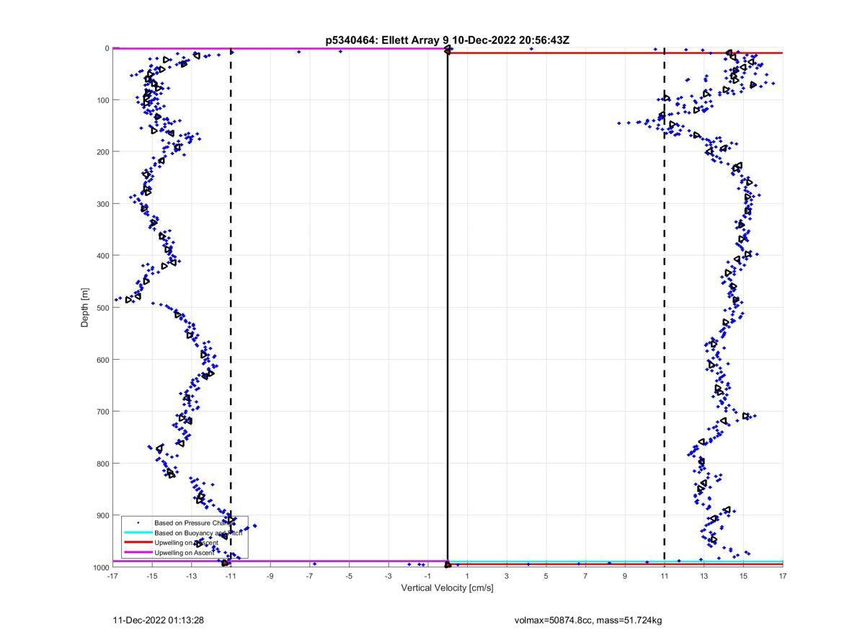Click the magenta line sample in the legend
Image resolution: width=865 pixels, height=638 pixels.
138,552
